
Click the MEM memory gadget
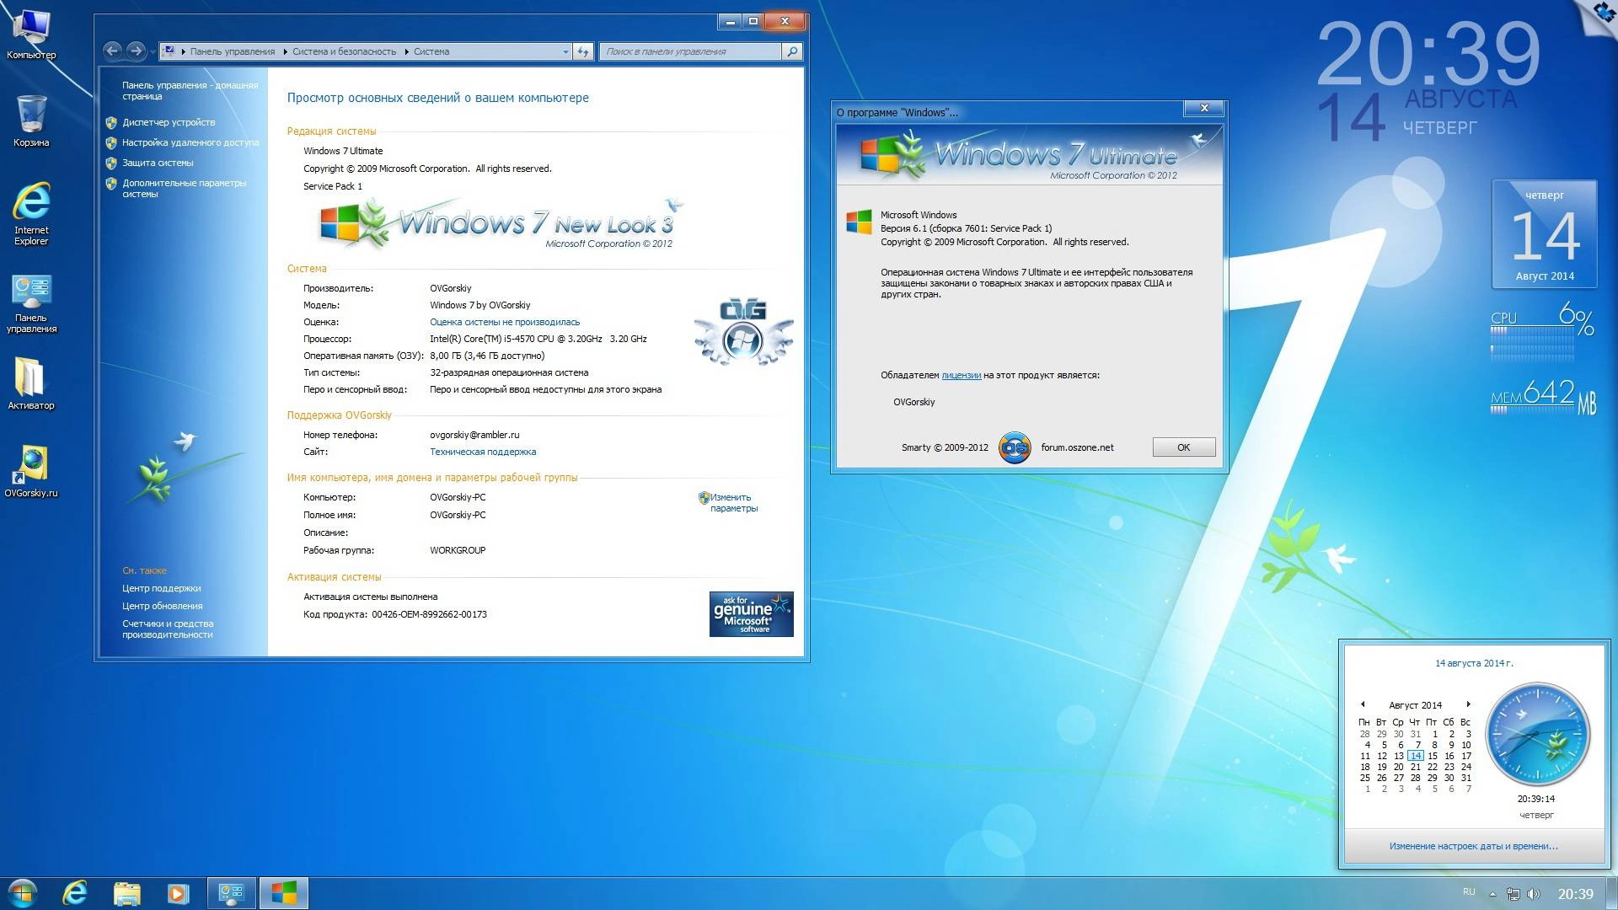point(1542,396)
